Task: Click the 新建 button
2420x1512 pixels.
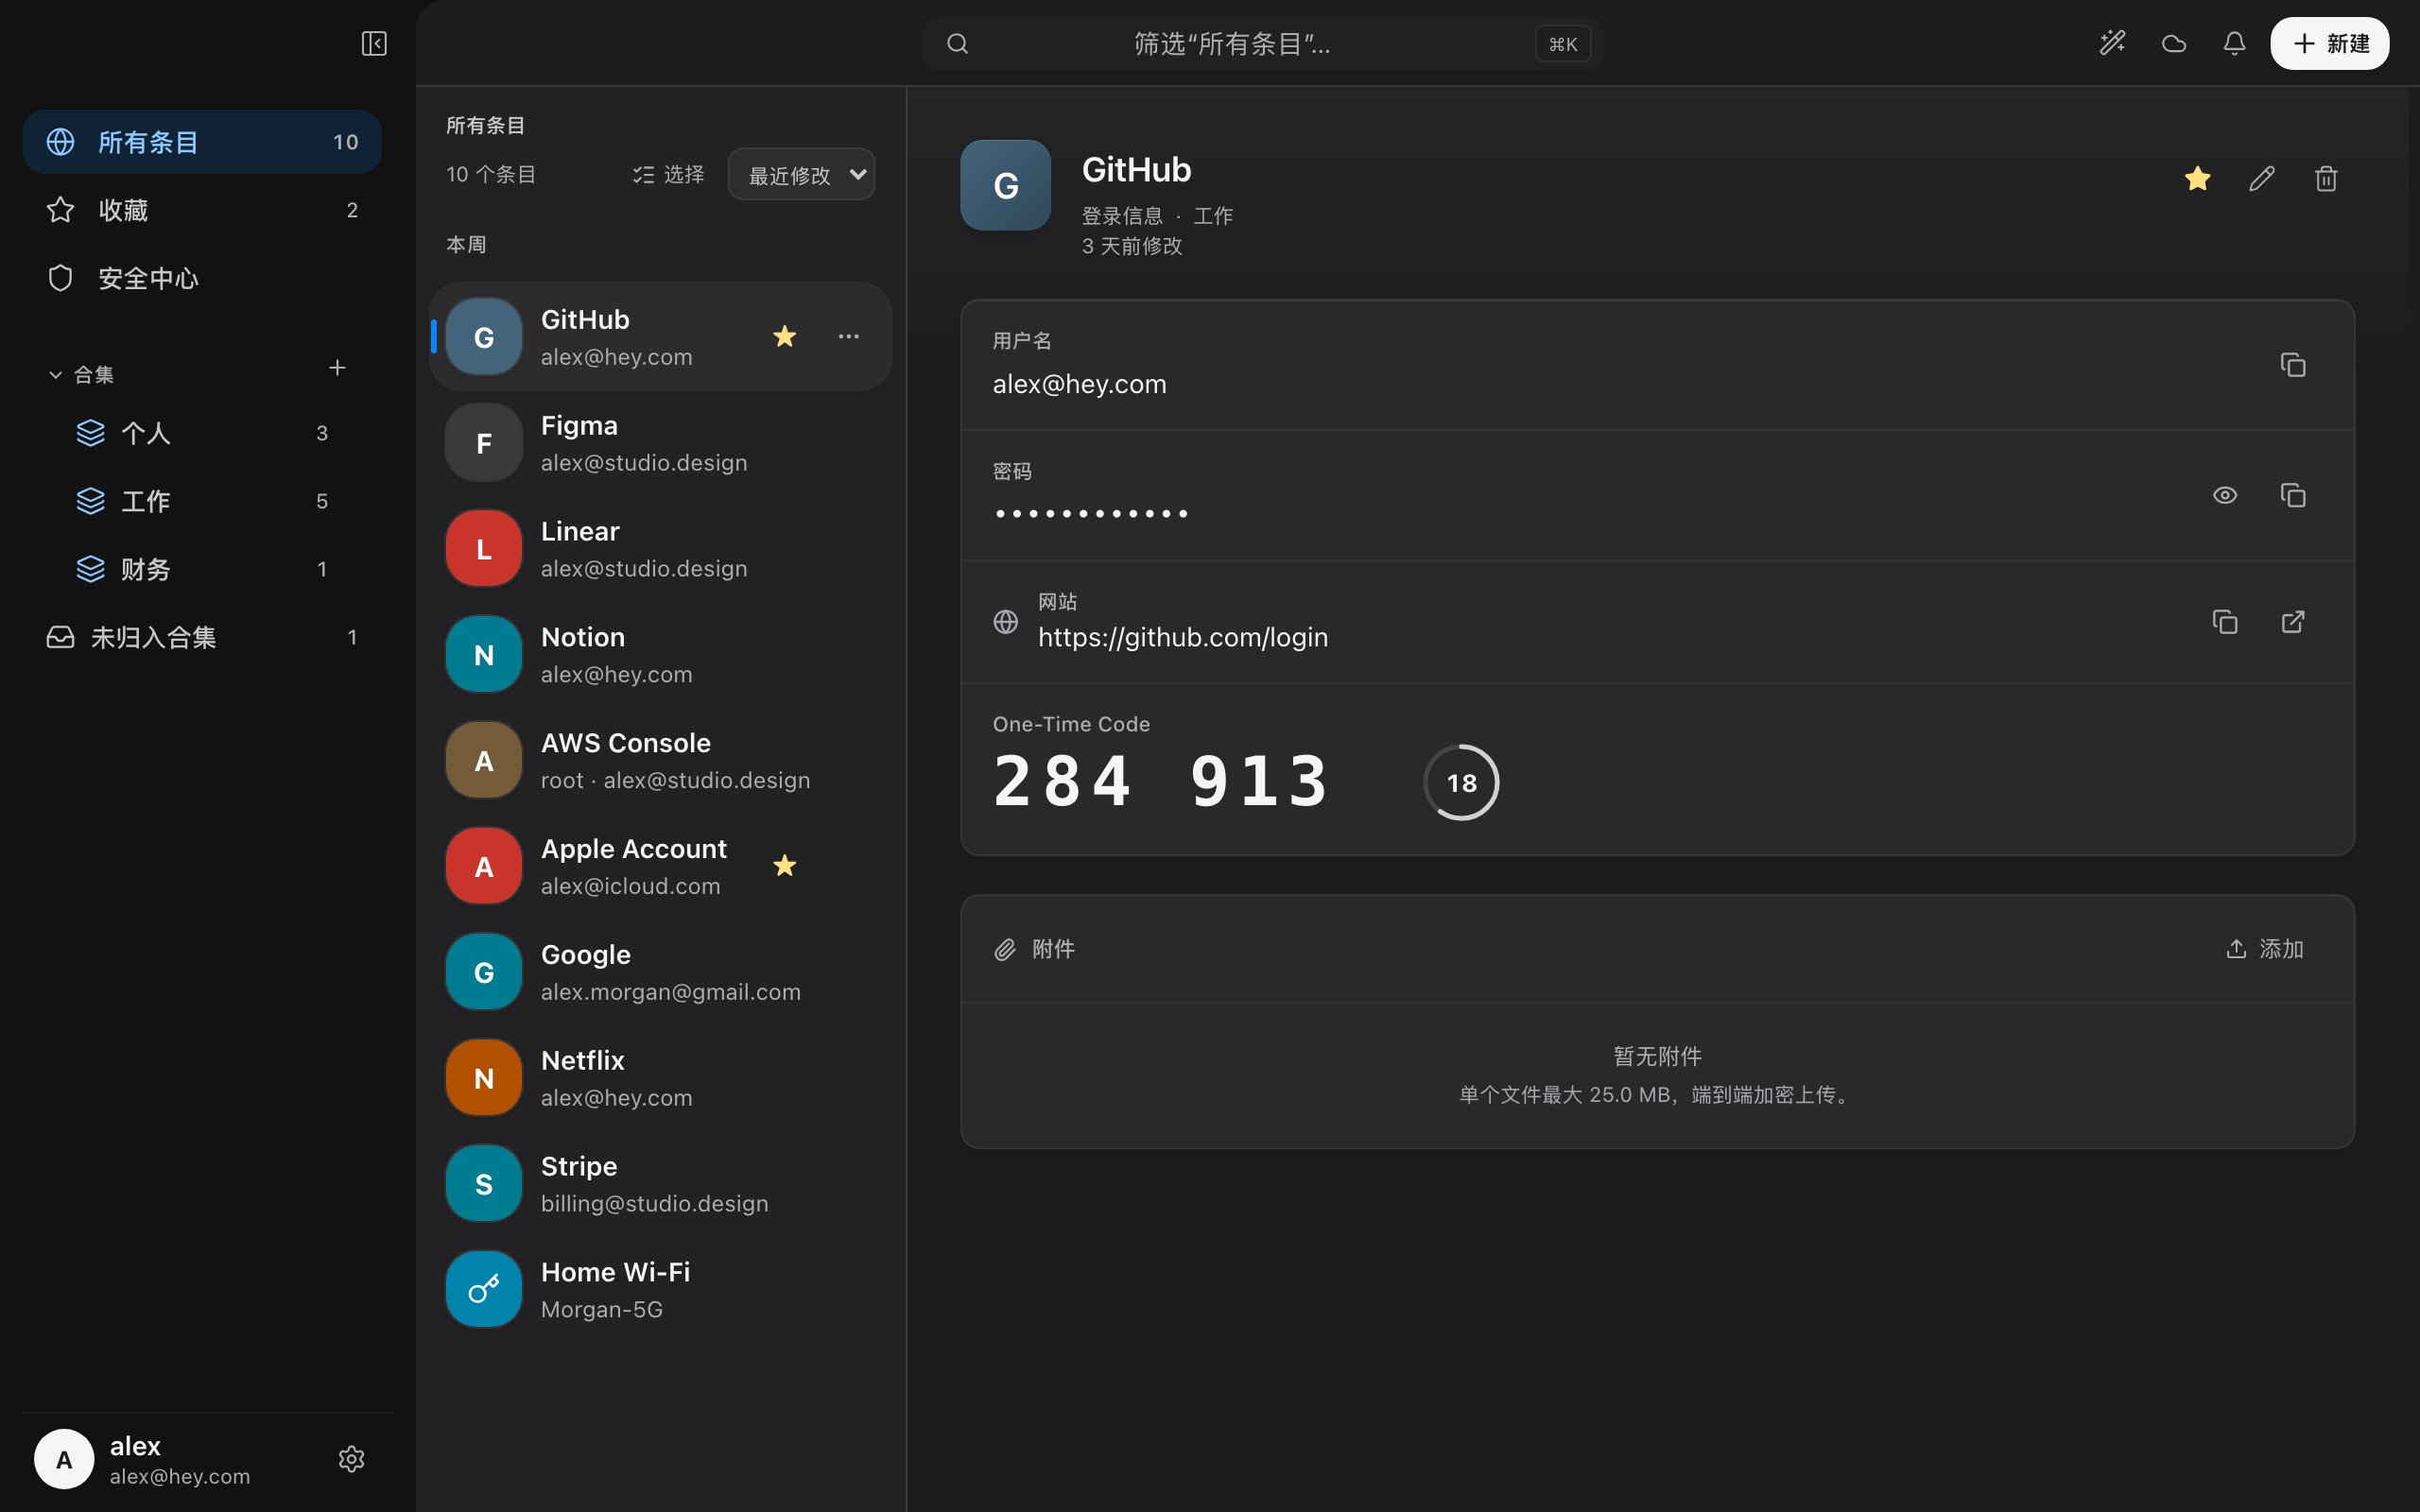Action: [x=2329, y=43]
